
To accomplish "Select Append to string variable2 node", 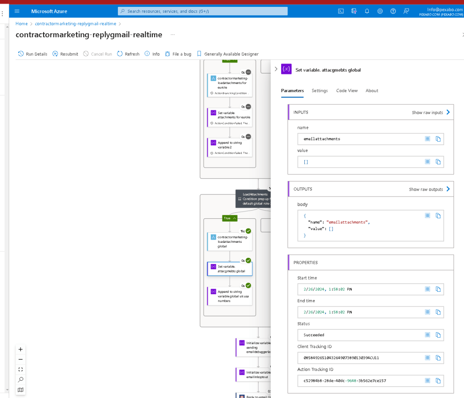I will (230, 147).
